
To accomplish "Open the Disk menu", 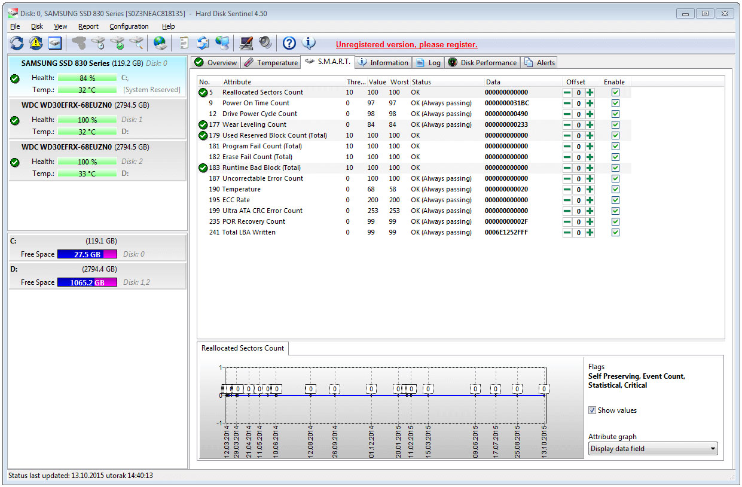I will 37,26.
